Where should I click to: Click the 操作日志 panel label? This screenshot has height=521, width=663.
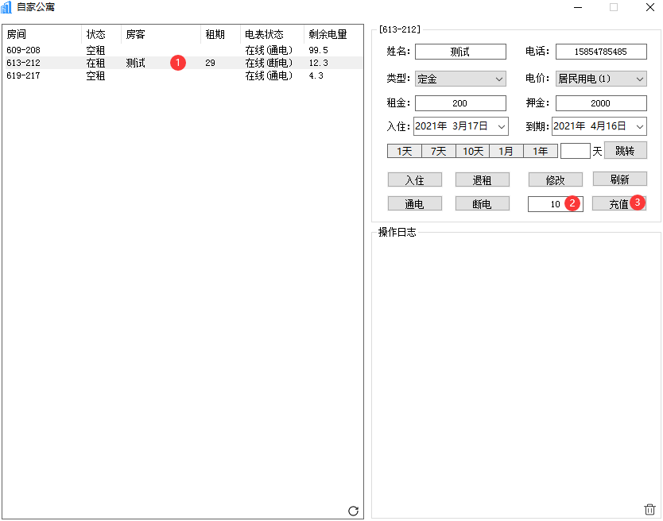[397, 232]
